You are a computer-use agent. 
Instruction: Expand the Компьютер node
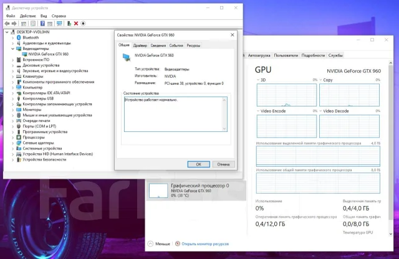point(12,87)
